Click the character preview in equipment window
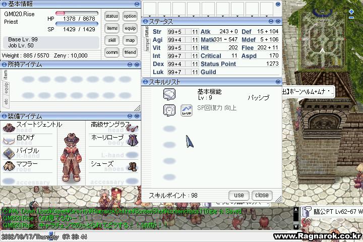Viewport: 363px width, 242px height. click(x=71, y=157)
